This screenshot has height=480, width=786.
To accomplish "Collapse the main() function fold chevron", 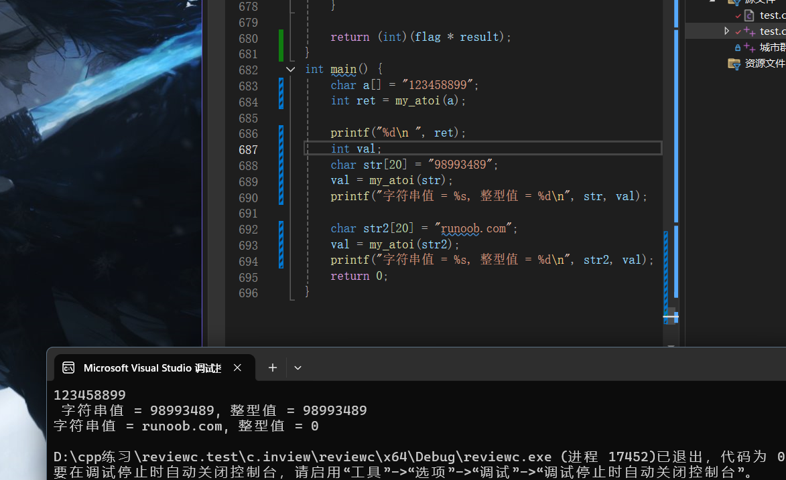I will (290, 69).
